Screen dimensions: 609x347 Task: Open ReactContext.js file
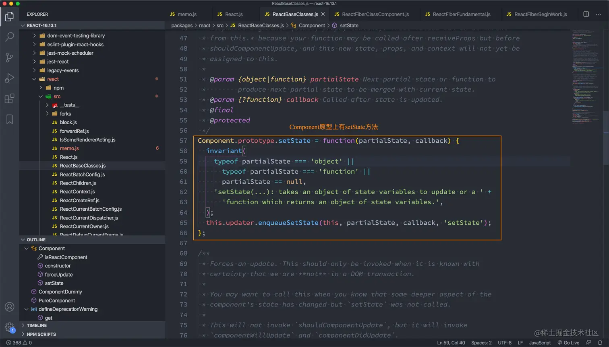pos(77,192)
